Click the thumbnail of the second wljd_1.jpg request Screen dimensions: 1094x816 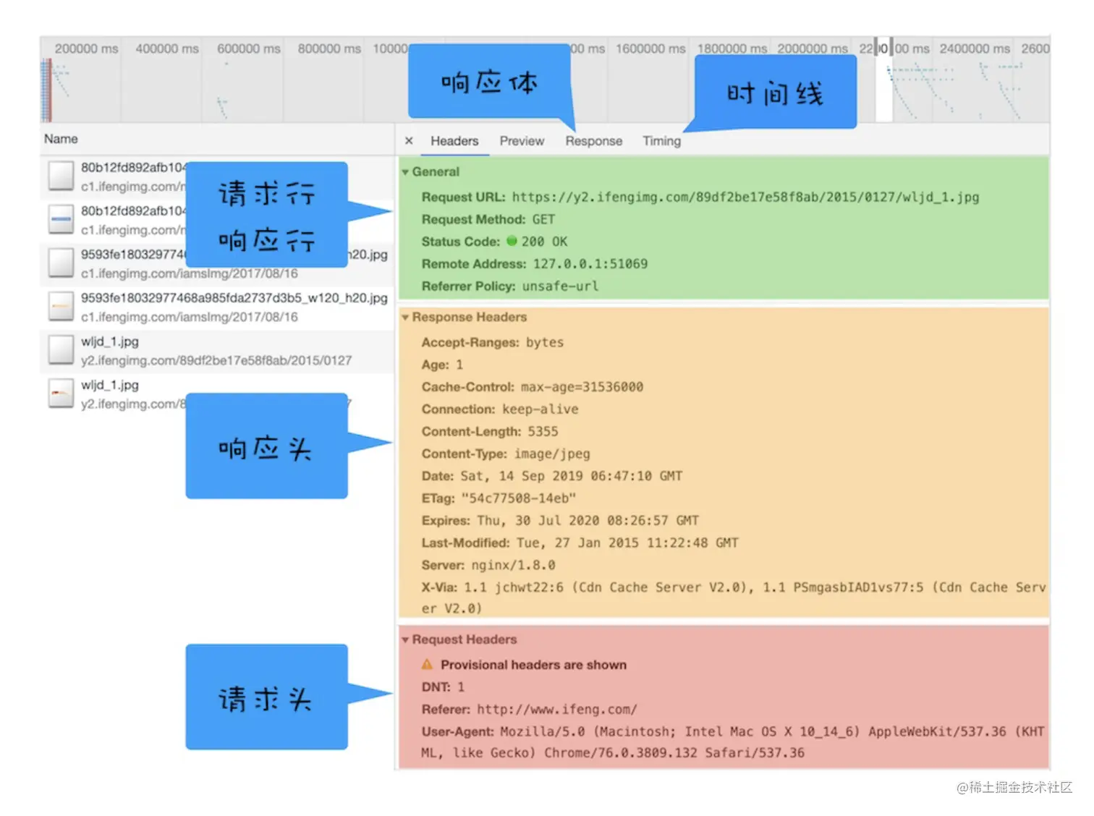tap(60, 394)
